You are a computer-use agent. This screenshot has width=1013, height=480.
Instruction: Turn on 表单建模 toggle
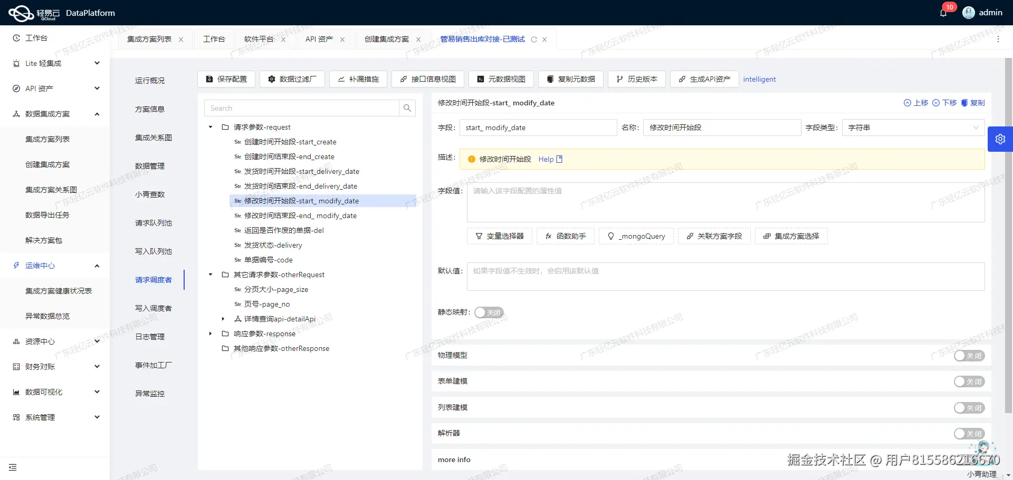coord(969,381)
